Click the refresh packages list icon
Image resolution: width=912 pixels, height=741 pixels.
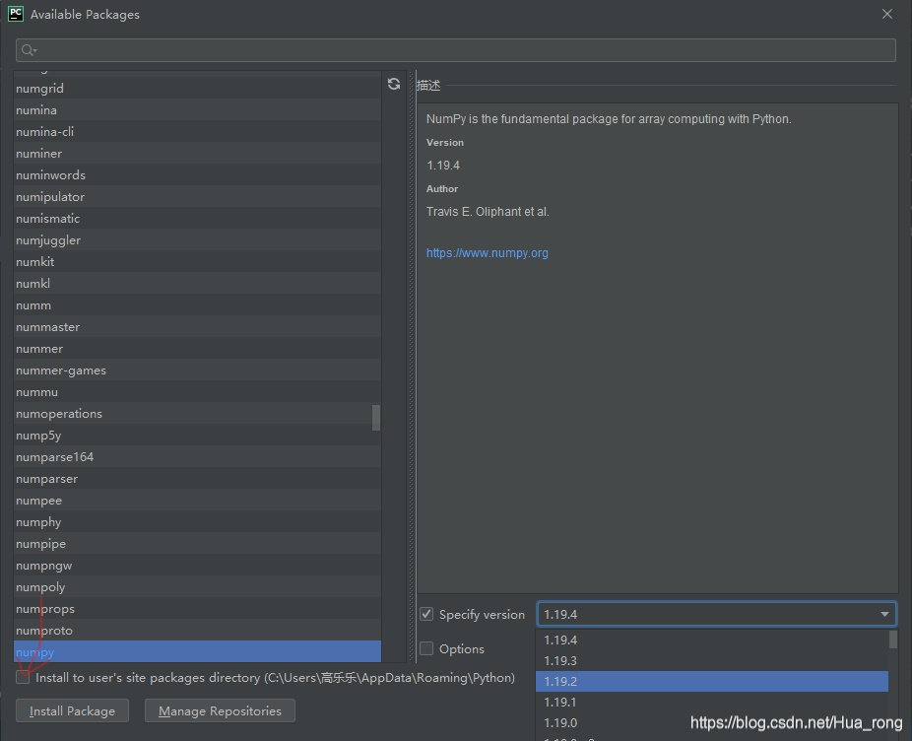point(394,85)
